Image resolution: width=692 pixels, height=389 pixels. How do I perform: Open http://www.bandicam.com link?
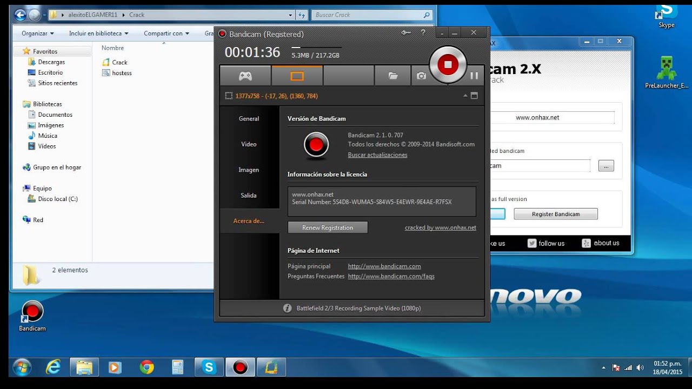pyautogui.click(x=384, y=266)
